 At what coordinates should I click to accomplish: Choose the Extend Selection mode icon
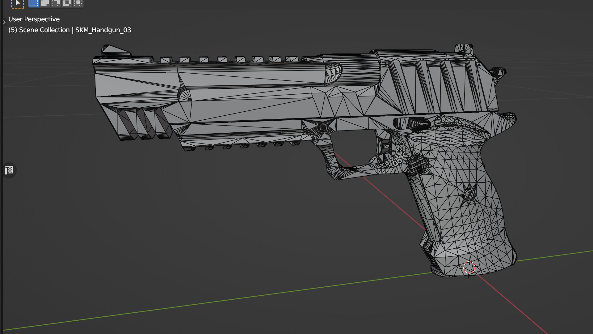point(45,3)
